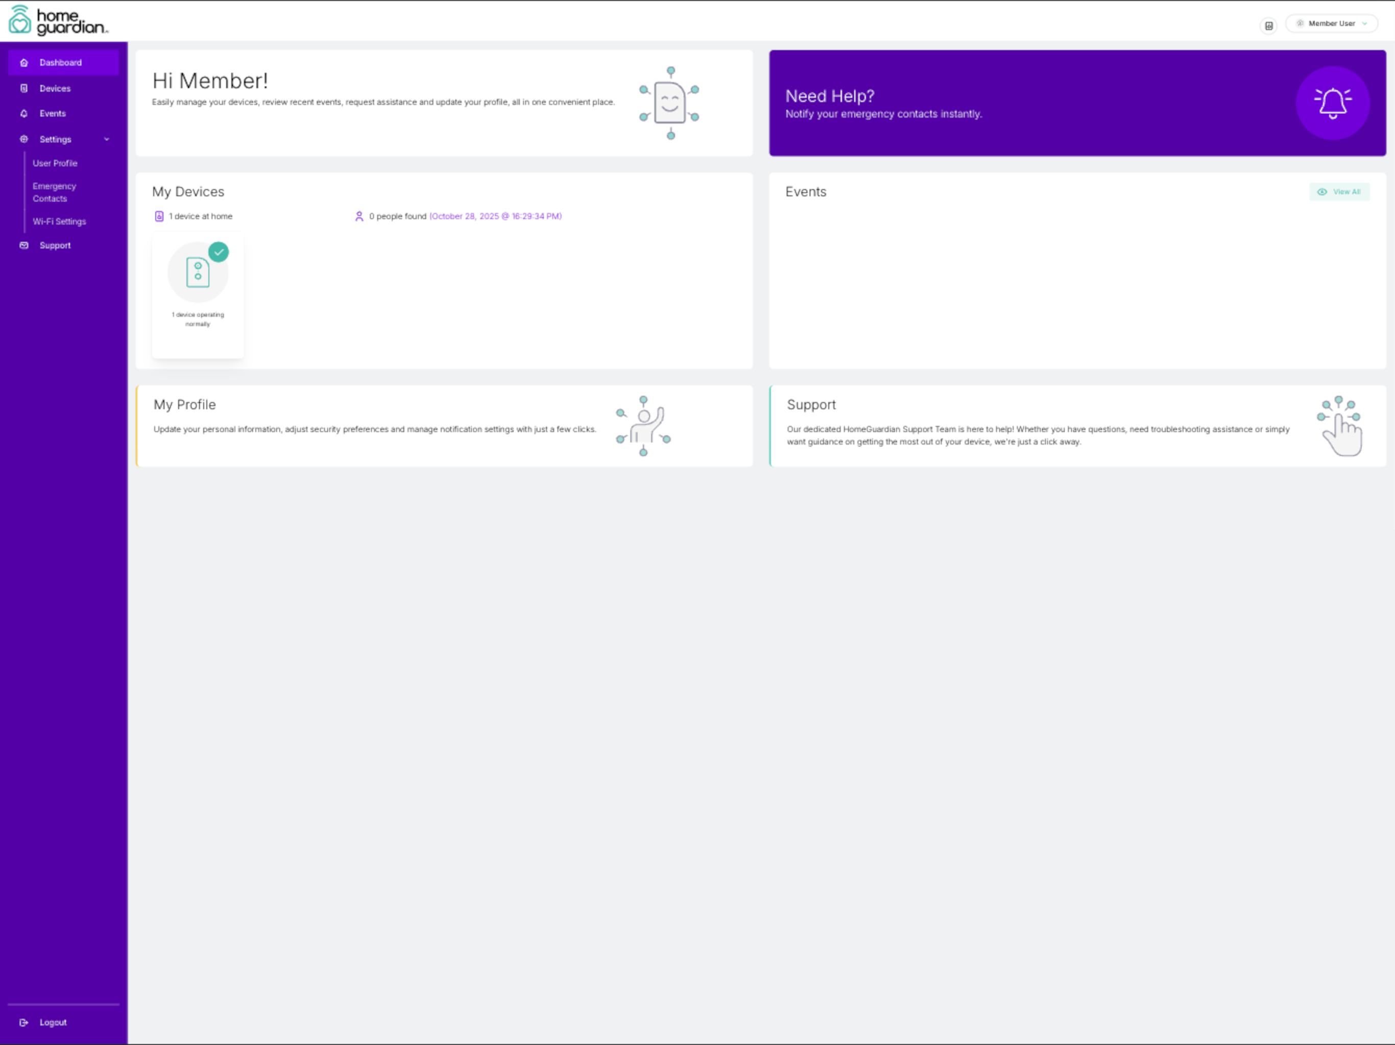
Task: Open the Member User dropdown
Action: click(1331, 23)
